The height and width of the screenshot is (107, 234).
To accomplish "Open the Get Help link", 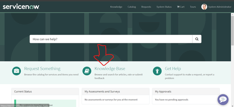I will click(173, 68).
